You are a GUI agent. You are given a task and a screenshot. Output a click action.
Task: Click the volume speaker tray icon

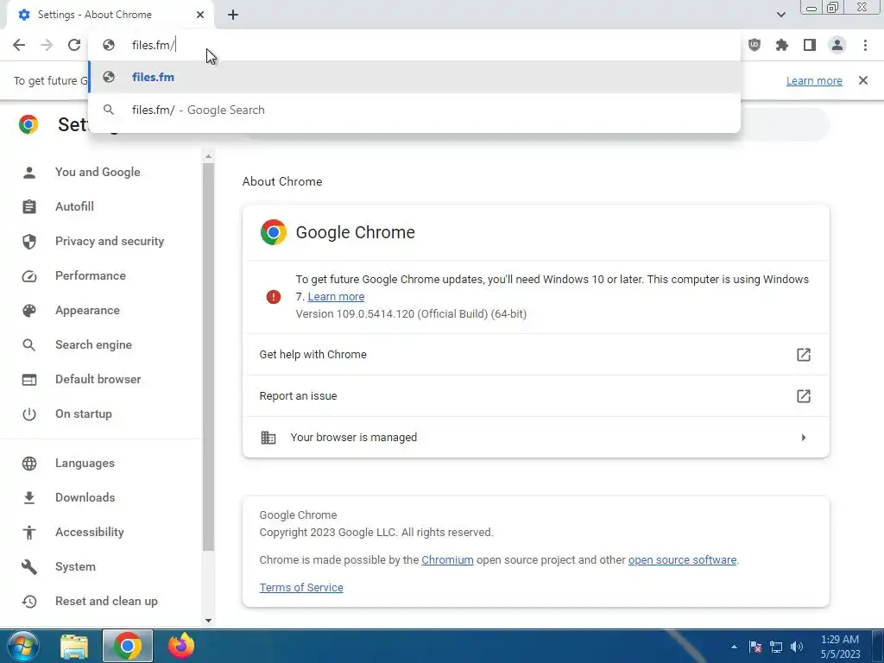pos(797,647)
